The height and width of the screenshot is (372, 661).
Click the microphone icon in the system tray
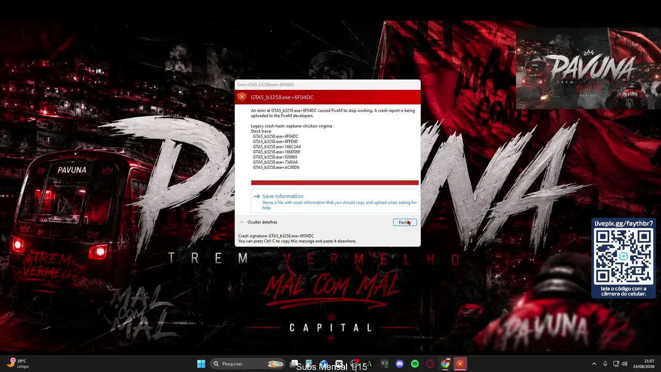point(605,364)
